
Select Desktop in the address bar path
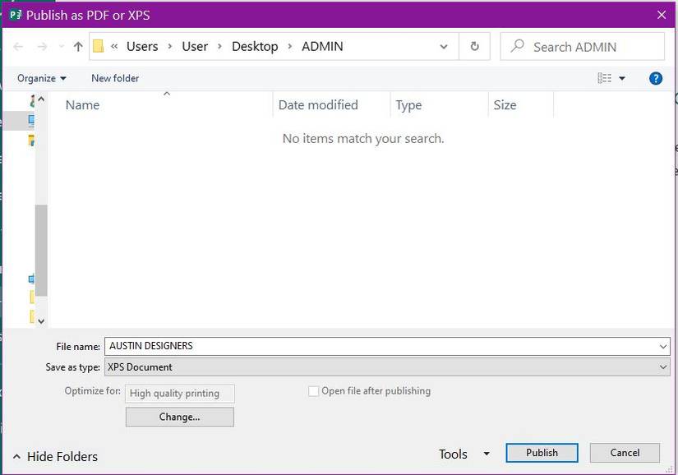pyautogui.click(x=255, y=46)
